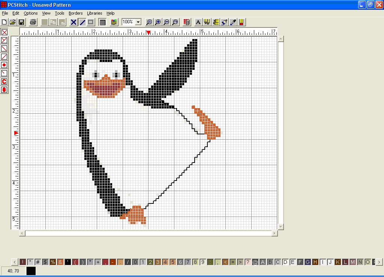Select the three-quarter stitch tool
Screen dimensions: 384x277
[4, 41]
